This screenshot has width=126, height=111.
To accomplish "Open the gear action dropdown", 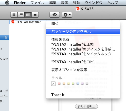I will (67, 15).
